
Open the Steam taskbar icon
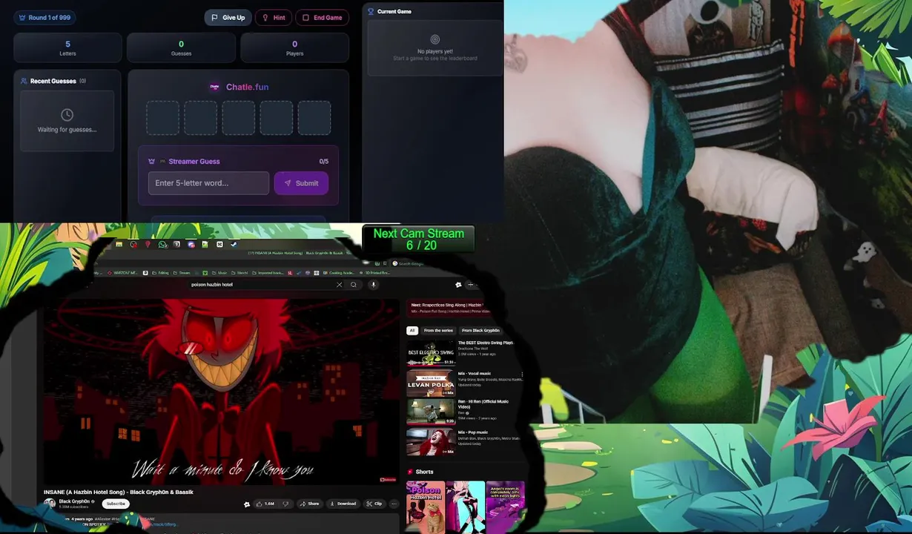(x=234, y=244)
